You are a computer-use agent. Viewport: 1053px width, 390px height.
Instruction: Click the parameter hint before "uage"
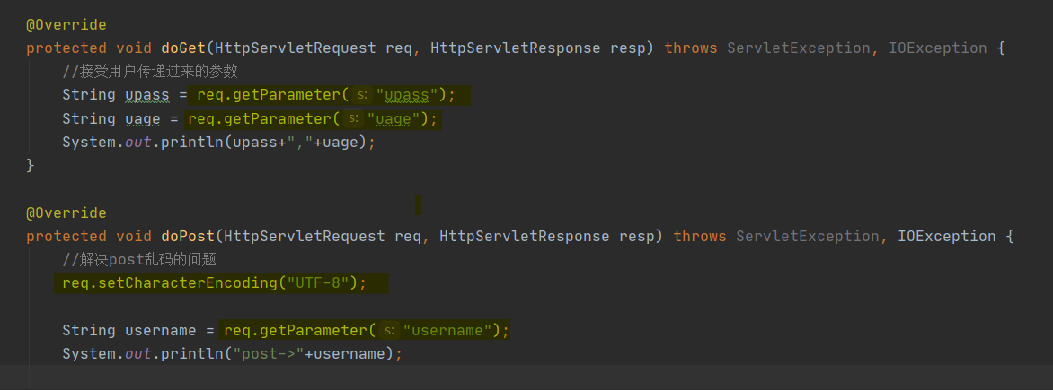[x=353, y=119]
